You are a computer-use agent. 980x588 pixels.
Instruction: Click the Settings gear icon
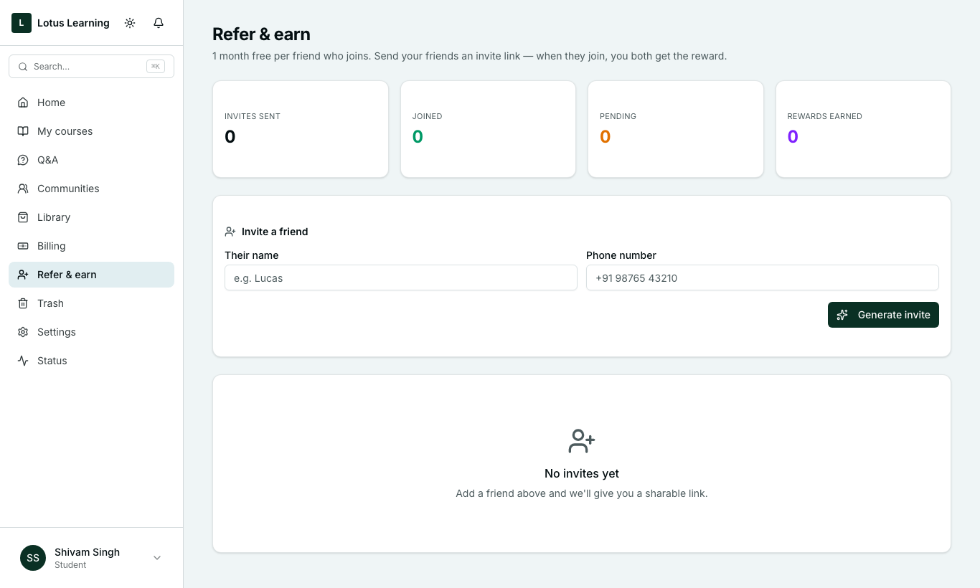[x=23, y=332]
